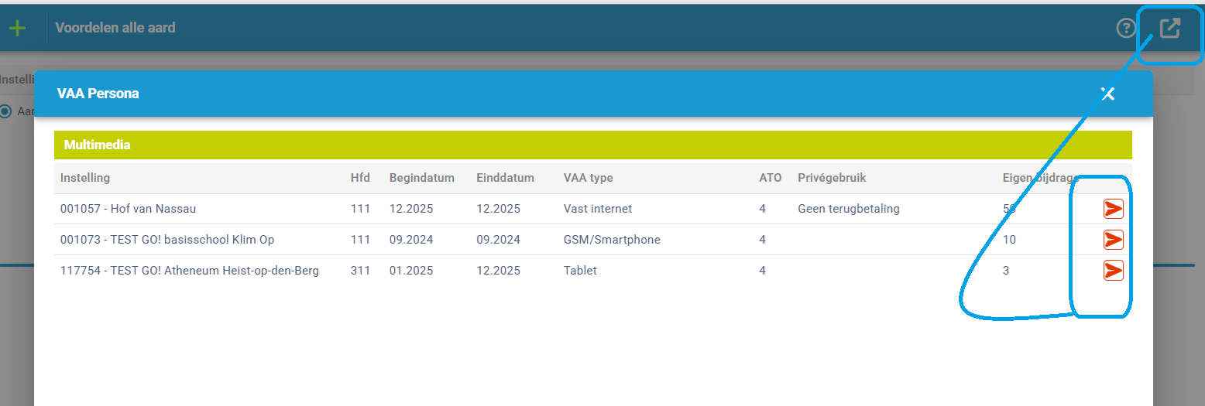Click the 'Vast internet' VAA type cell
Screen dimensions: 1205x406
pos(598,209)
